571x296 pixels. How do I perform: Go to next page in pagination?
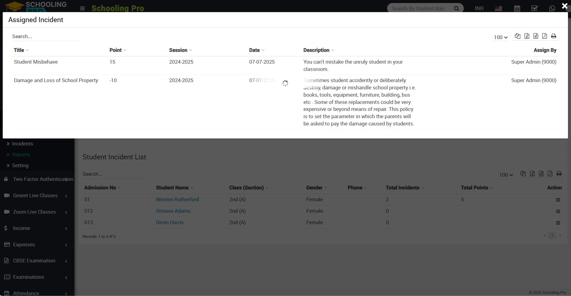[560, 235]
